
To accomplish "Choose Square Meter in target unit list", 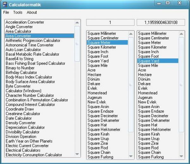I will 158,43.
